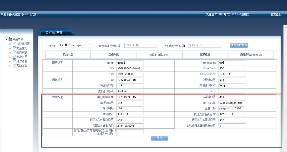287x152 pixels.
Task: Click the 代理支付企业代码 field
Action: click(x=130, y=126)
